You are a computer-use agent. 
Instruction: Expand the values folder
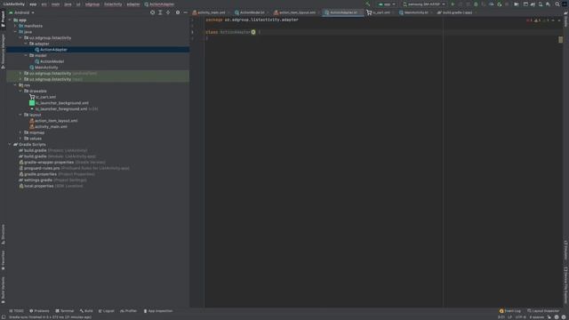(x=20, y=139)
